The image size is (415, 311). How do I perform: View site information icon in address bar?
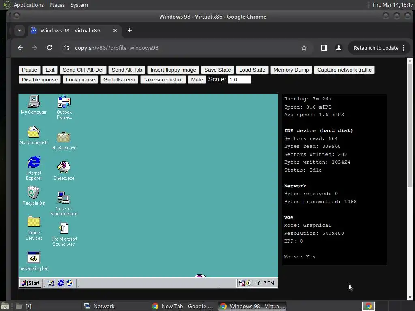(x=67, y=48)
